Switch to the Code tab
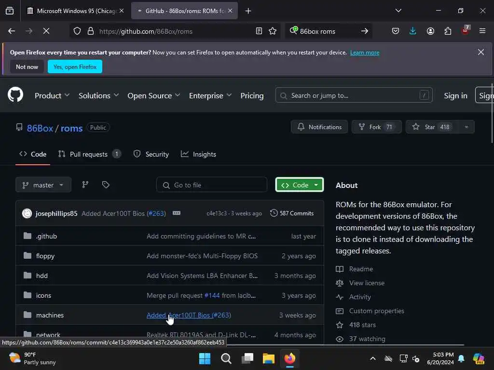Screen dimensions: 494x370 (x=33, y=154)
